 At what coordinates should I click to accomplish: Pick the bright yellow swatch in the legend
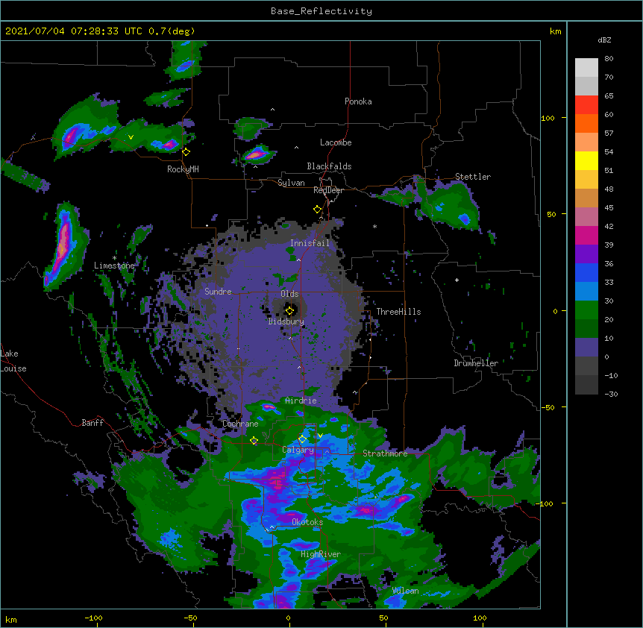(586, 161)
